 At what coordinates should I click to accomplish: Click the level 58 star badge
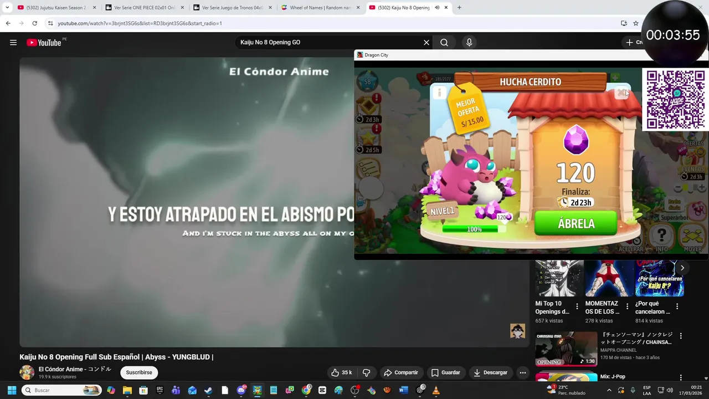click(367, 82)
